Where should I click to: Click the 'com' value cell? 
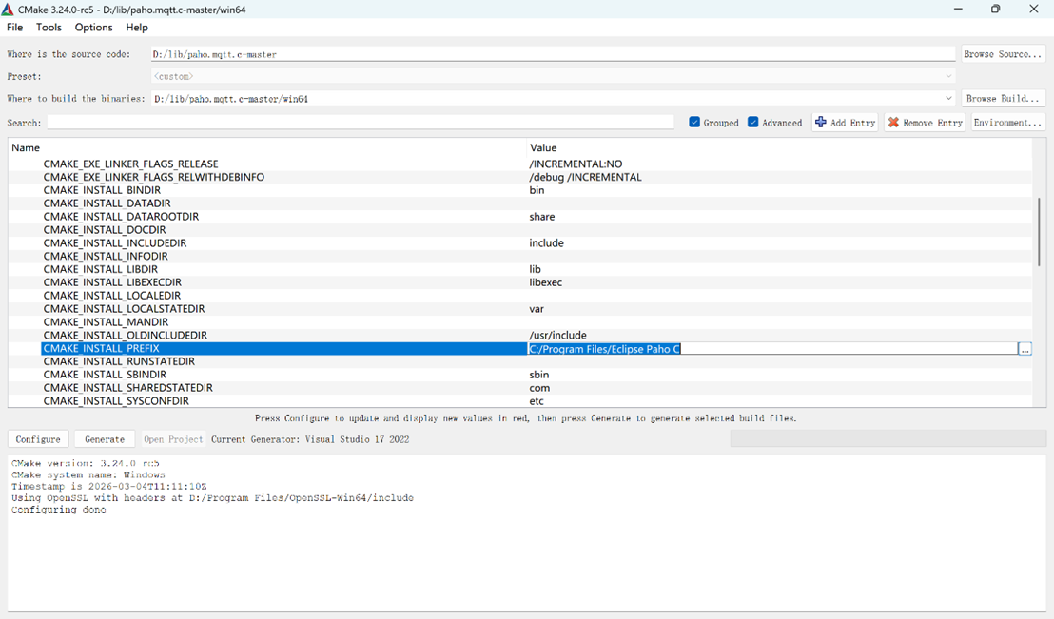[539, 388]
